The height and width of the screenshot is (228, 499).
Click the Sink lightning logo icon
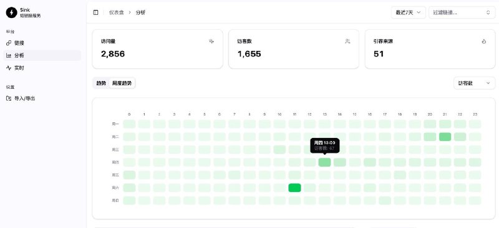pyautogui.click(x=11, y=12)
